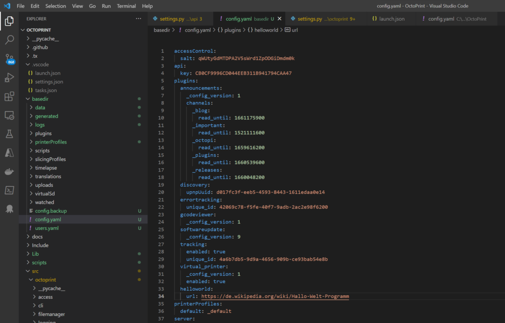The image size is (505, 323).
Task: Open tasks.json in the explorer tree
Action: point(46,91)
